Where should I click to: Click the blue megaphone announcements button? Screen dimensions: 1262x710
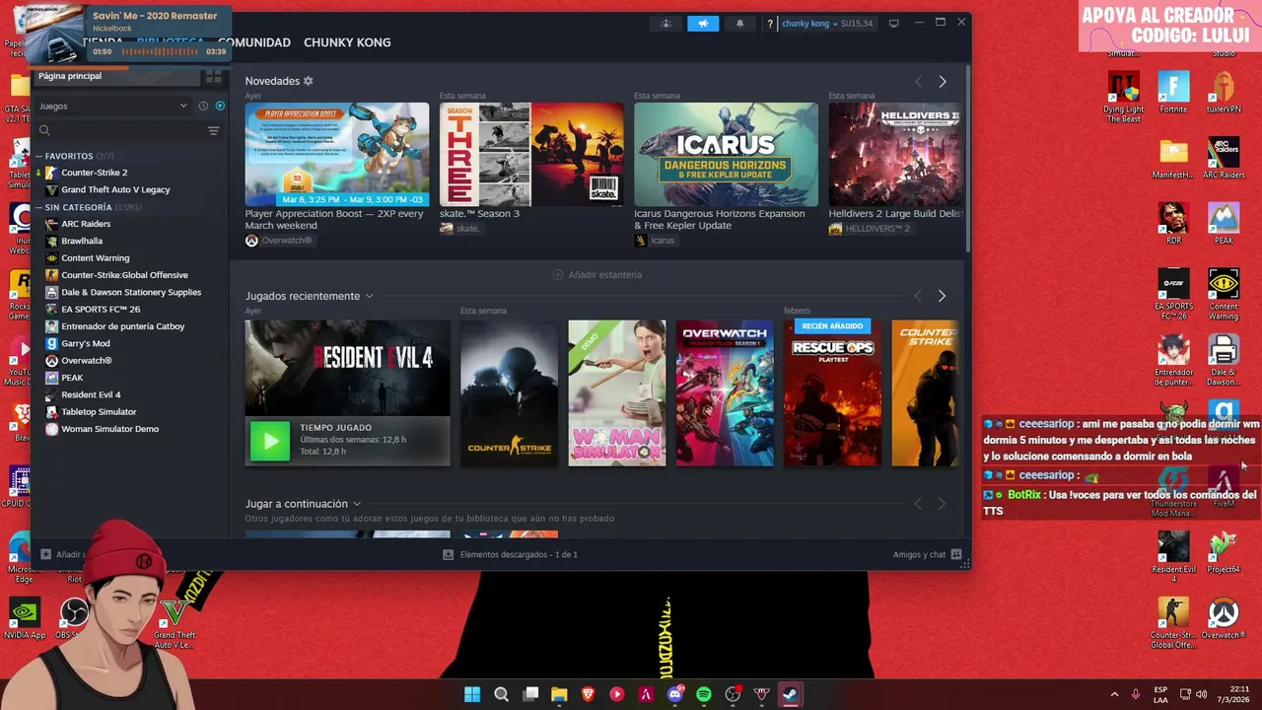[x=703, y=24]
